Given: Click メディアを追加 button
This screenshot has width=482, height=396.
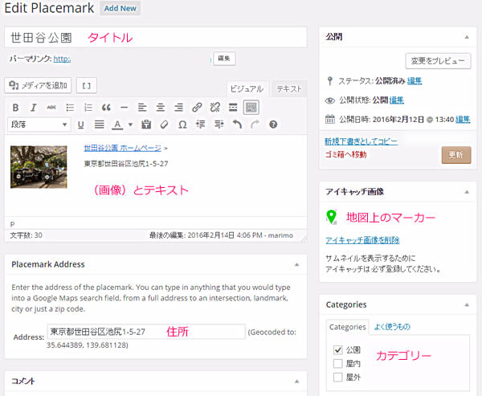Looking at the screenshot, I should coord(38,85).
